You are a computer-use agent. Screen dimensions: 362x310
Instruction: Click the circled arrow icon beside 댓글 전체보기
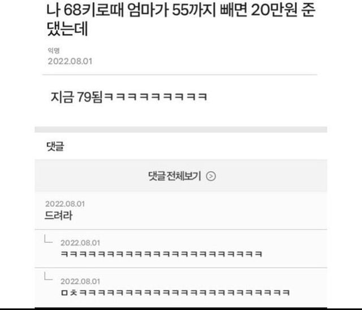click(x=211, y=176)
